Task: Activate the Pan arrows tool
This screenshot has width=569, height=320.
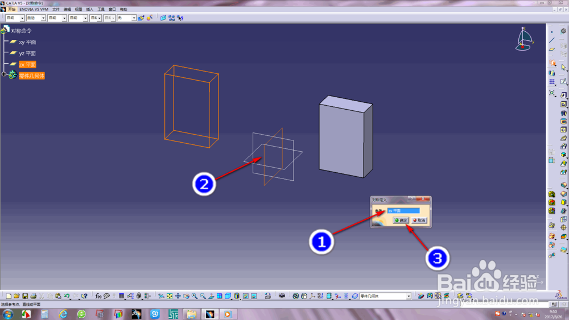Action: click(x=178, y=296)
